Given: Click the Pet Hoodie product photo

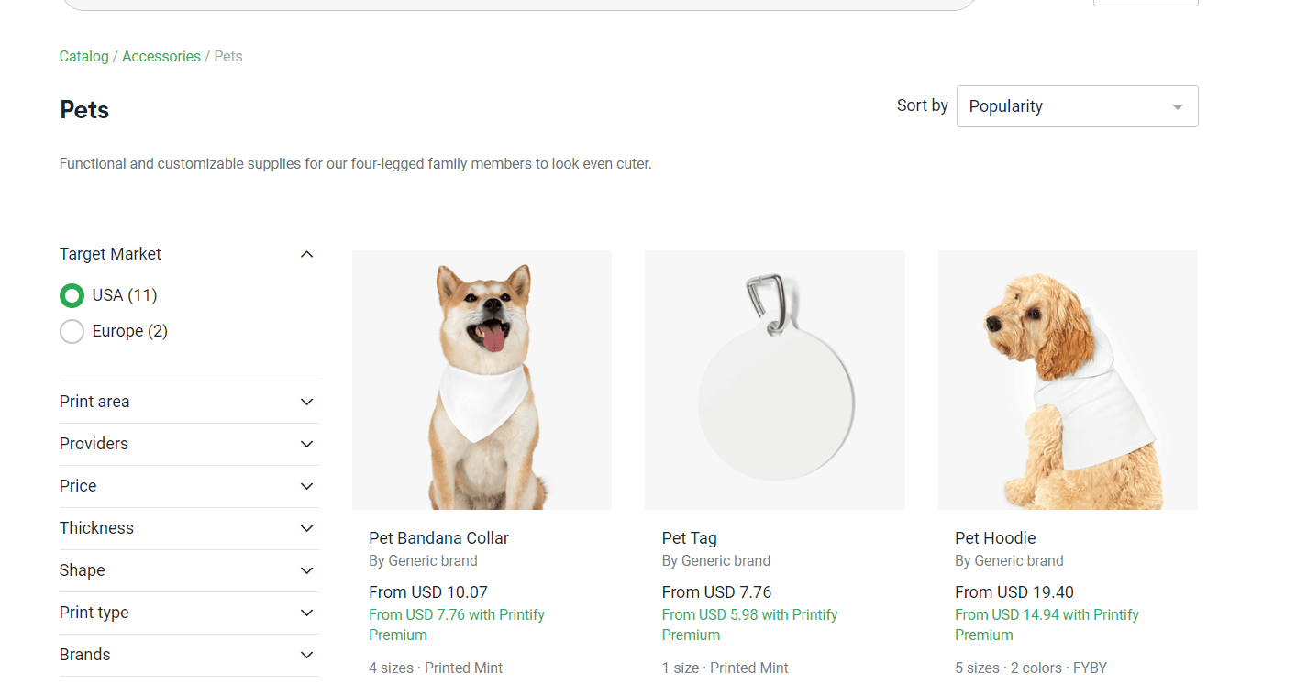Looking at the screenshot, I should [1067, 379].
